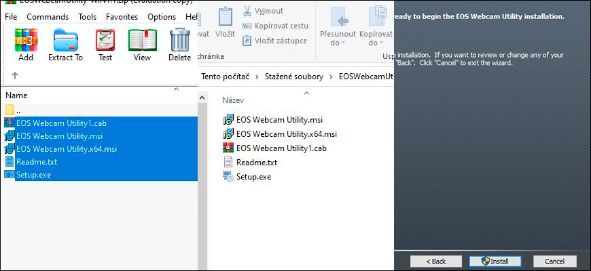Image resolution: width=591 pixels, height=271 pixels.
Task: Click the msi installer icon in Explorer
Action: [228, 119]
